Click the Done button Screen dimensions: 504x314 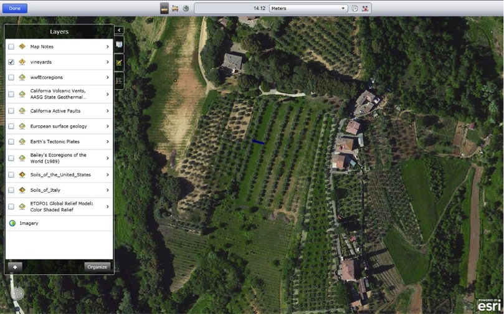[15, 8]
